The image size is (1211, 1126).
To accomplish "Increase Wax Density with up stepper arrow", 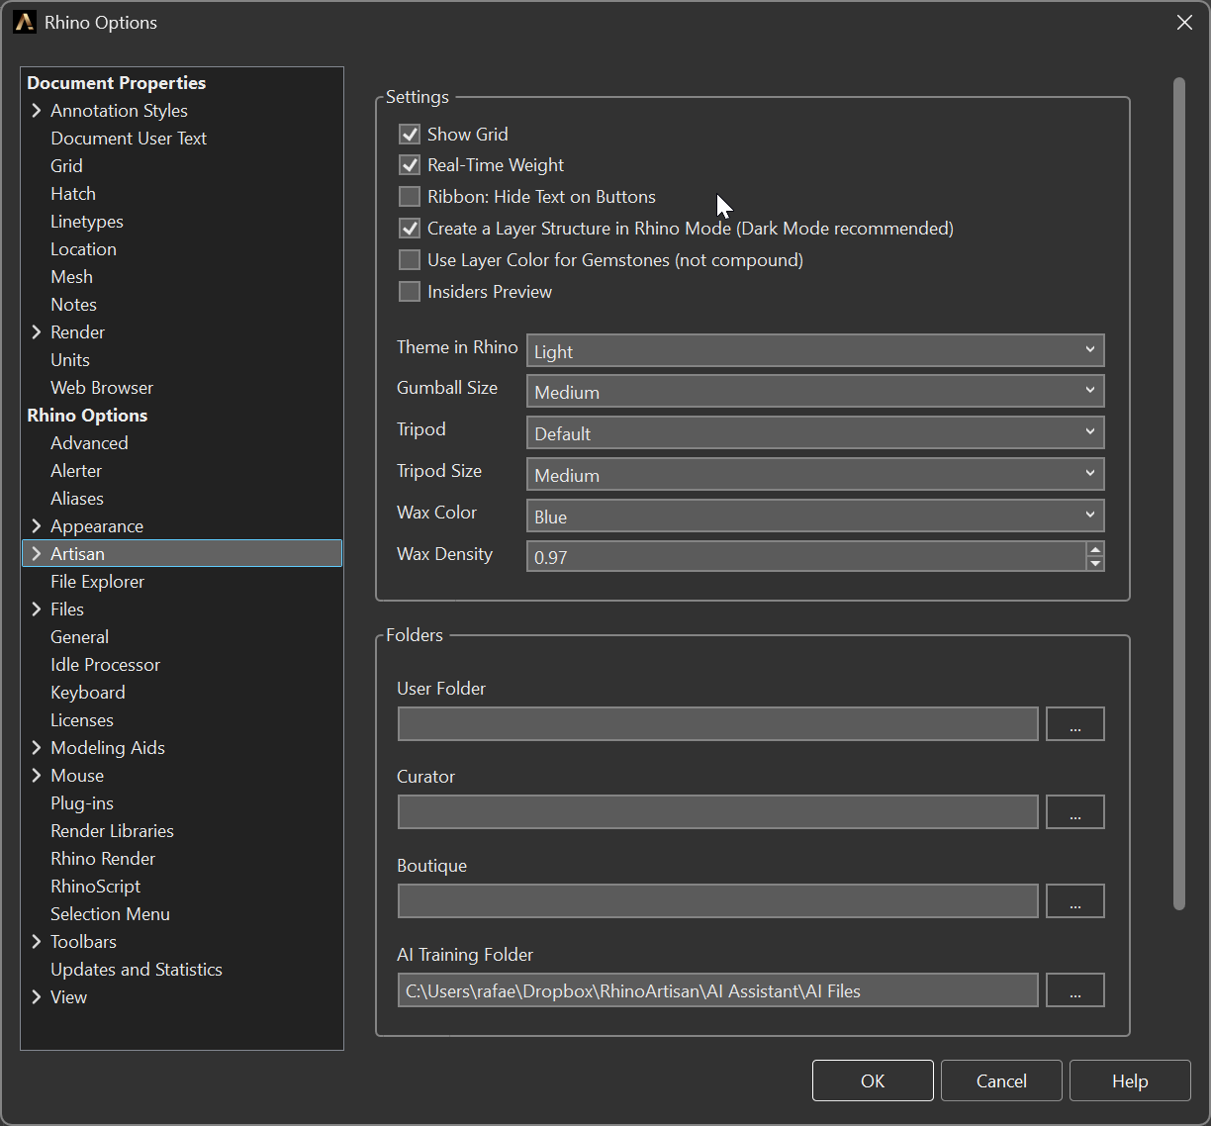I will tap(1094, 549).
